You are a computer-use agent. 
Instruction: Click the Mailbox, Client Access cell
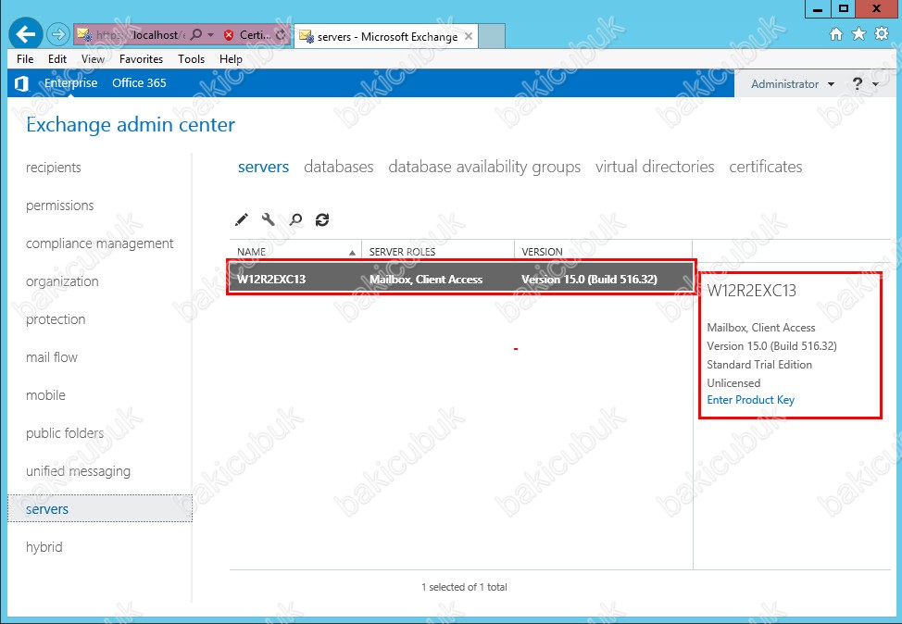pos(426,280)
